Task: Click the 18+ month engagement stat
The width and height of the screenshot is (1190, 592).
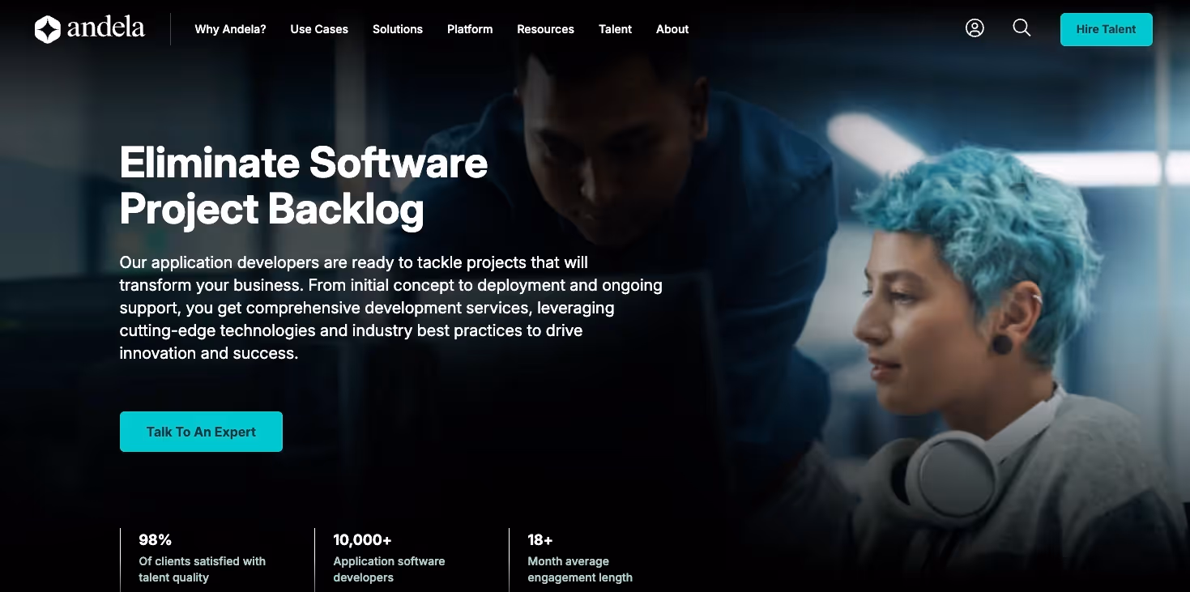Action: pyautogui.click(x=580, y=559)
